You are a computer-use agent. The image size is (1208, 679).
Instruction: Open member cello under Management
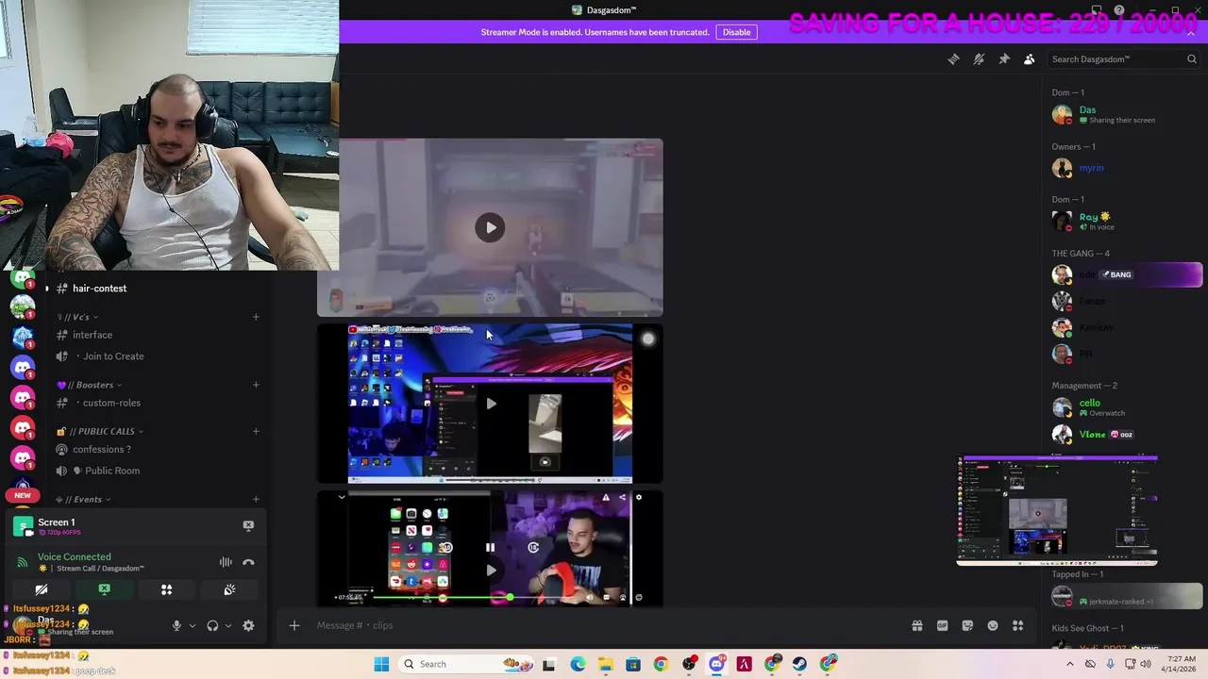[1125, 407]
